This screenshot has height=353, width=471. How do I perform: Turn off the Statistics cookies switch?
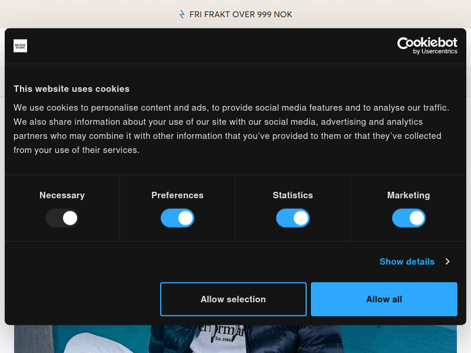[x=293, y=218]
